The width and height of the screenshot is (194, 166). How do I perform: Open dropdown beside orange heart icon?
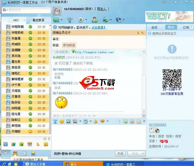108,121
